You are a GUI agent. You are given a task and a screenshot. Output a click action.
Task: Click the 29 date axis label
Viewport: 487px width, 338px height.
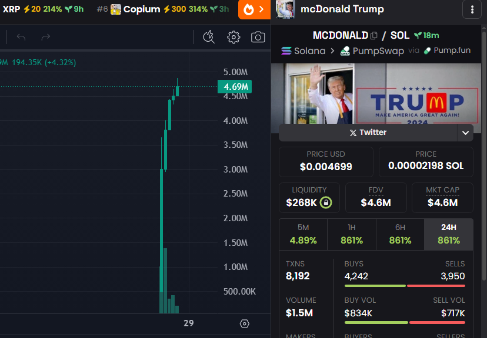point(189,323)
